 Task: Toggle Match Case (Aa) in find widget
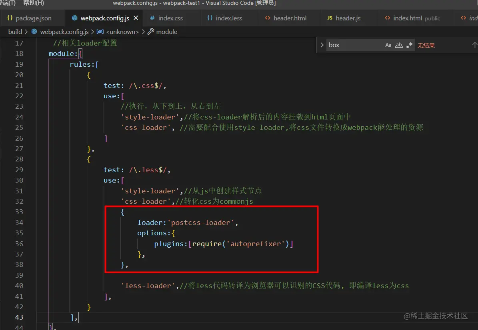coord(388,45)
